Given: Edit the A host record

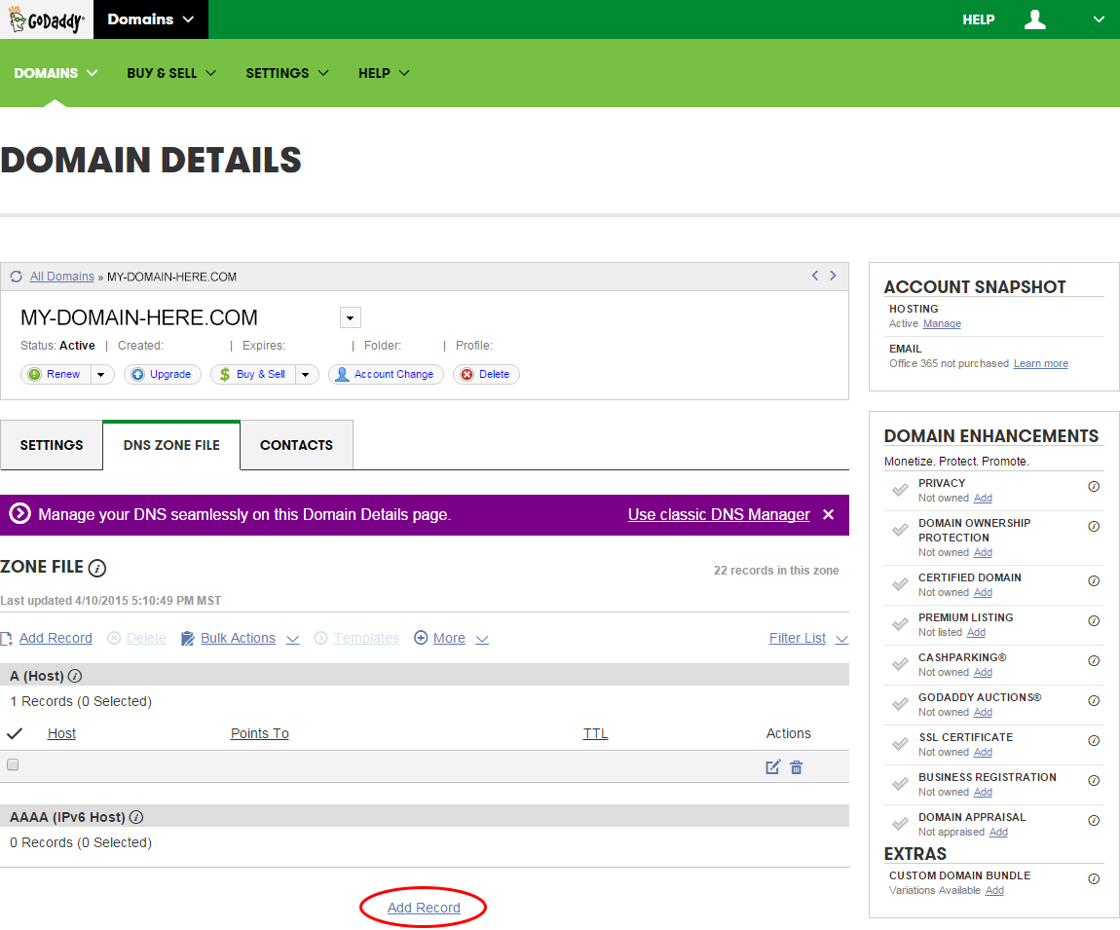Looking at the screenshot, I should pos(773,767).
